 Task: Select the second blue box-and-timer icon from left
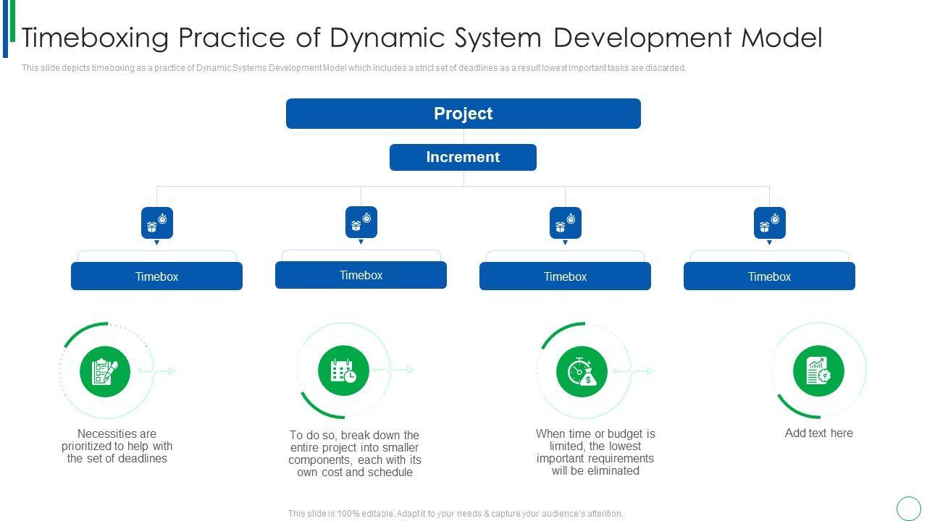(x=361, y=222)
